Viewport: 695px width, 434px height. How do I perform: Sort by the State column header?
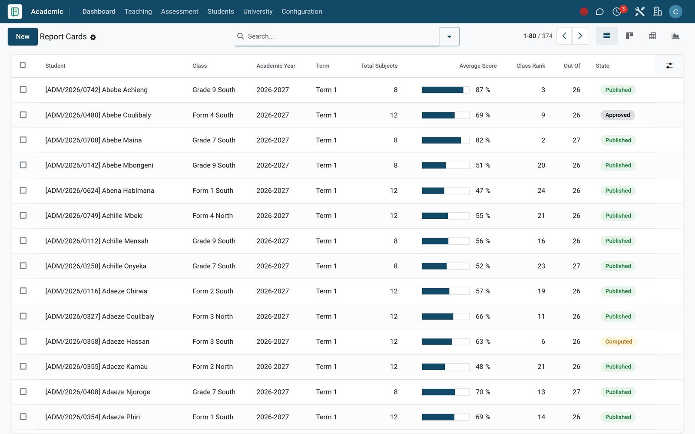point(602,66)
